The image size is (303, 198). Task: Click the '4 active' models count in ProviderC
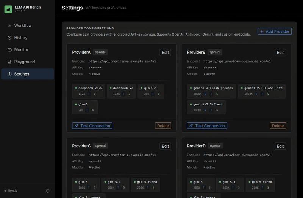[x=94, y=167]
